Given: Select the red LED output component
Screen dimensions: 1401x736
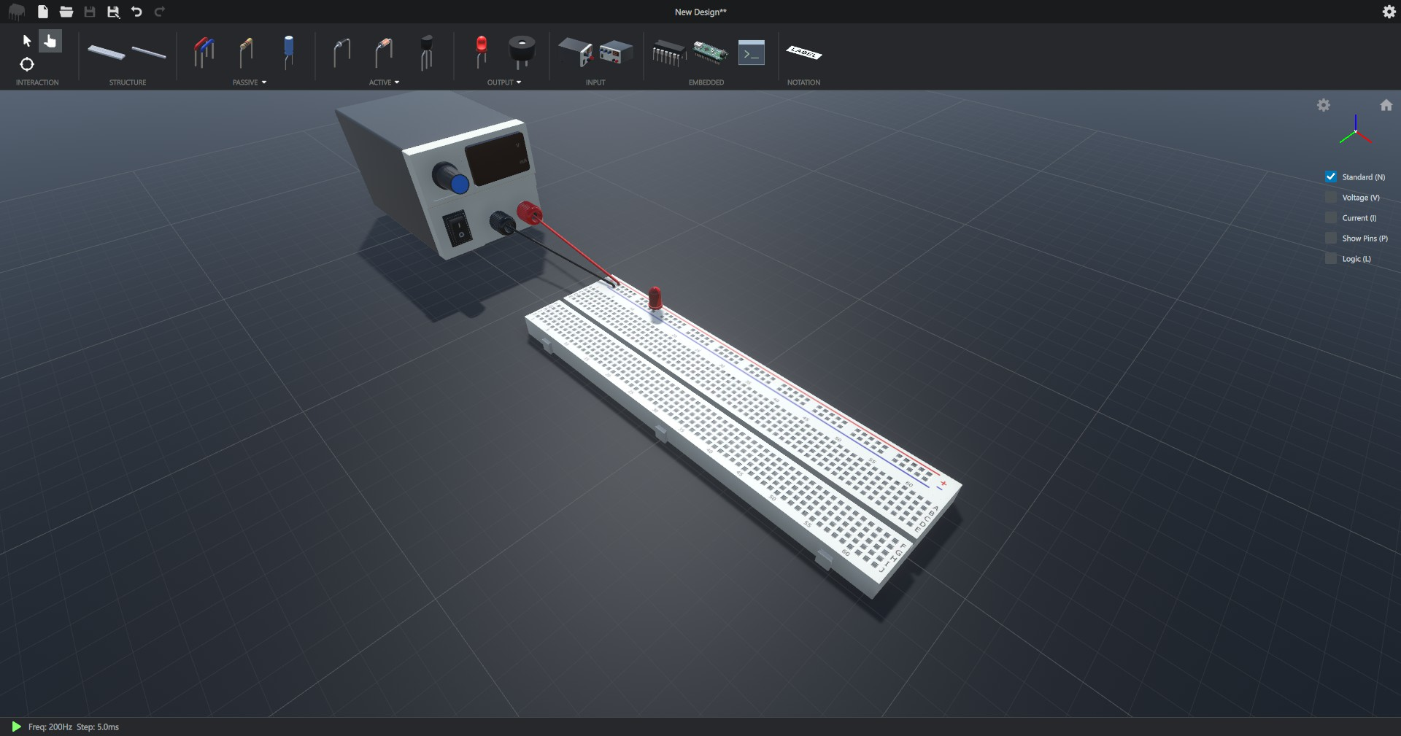Looking at the screenshot, I should pyautogui.click(x=481, y=51).
